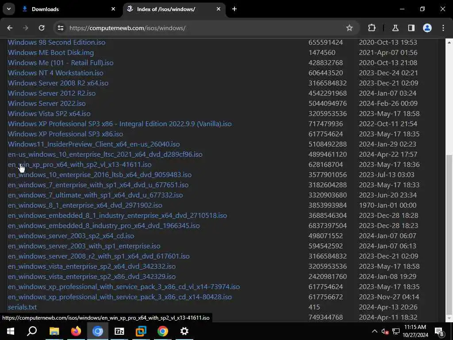Open the Windows Start menu
The width and height of the screenshot is (453, 340).
11,331
